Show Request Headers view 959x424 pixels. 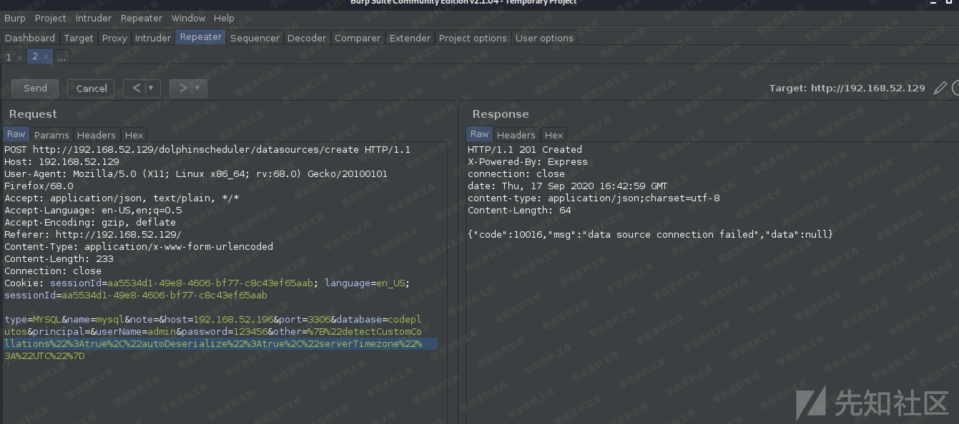[96, 135]
